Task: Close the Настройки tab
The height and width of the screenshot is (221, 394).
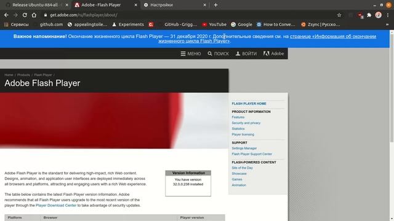Action: (x=204, y=5)
